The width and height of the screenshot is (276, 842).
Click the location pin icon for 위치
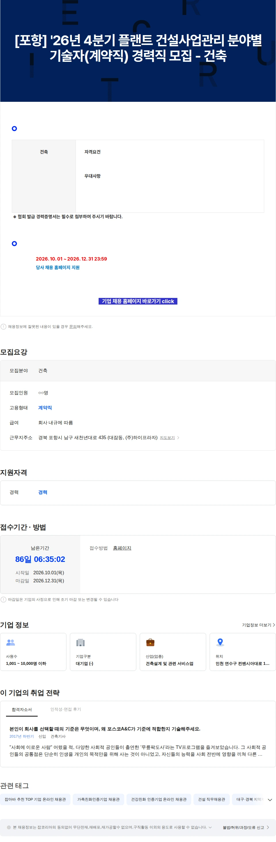220,642
